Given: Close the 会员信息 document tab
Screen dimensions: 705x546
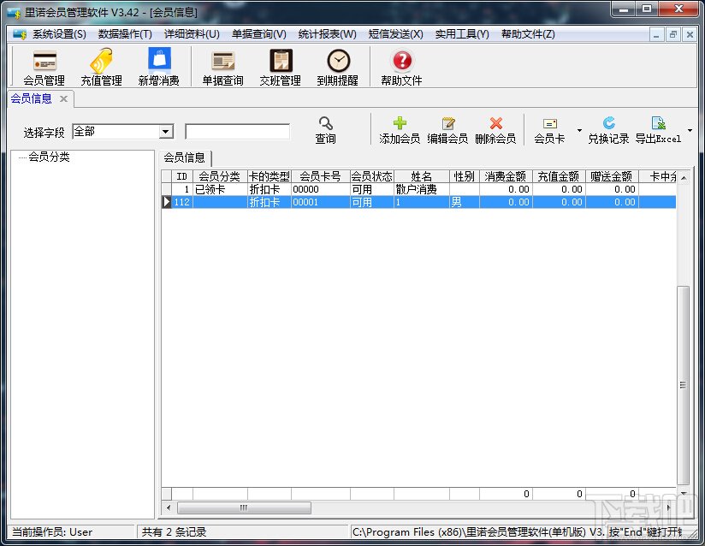Looking at the screenshot, I should [64, 98].
